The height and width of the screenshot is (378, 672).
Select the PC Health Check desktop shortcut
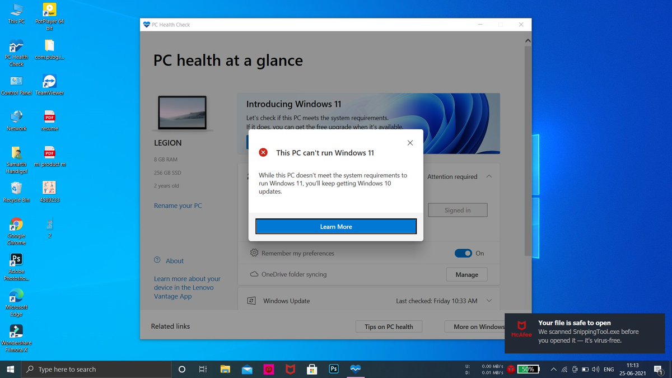tap(16, 53)
